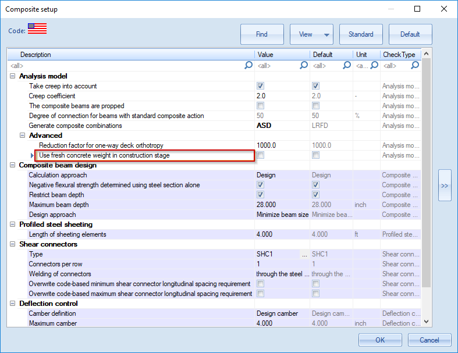Click the double-arrow expand panel button
458x353 pixels.
[x=445, y=186]
